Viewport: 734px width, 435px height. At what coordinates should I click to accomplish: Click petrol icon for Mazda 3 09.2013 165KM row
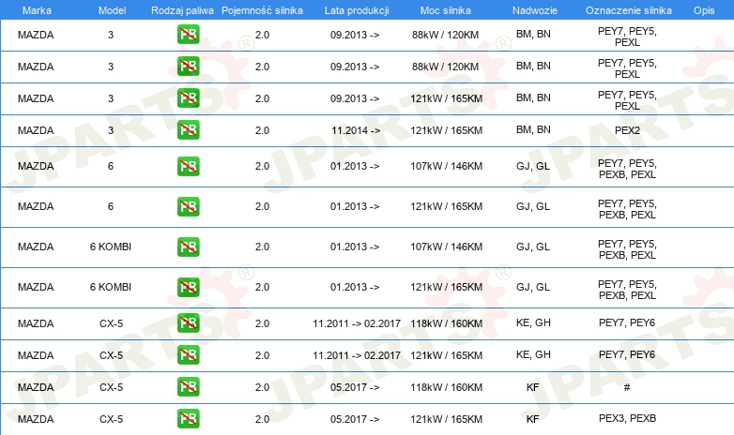[188, 98]
